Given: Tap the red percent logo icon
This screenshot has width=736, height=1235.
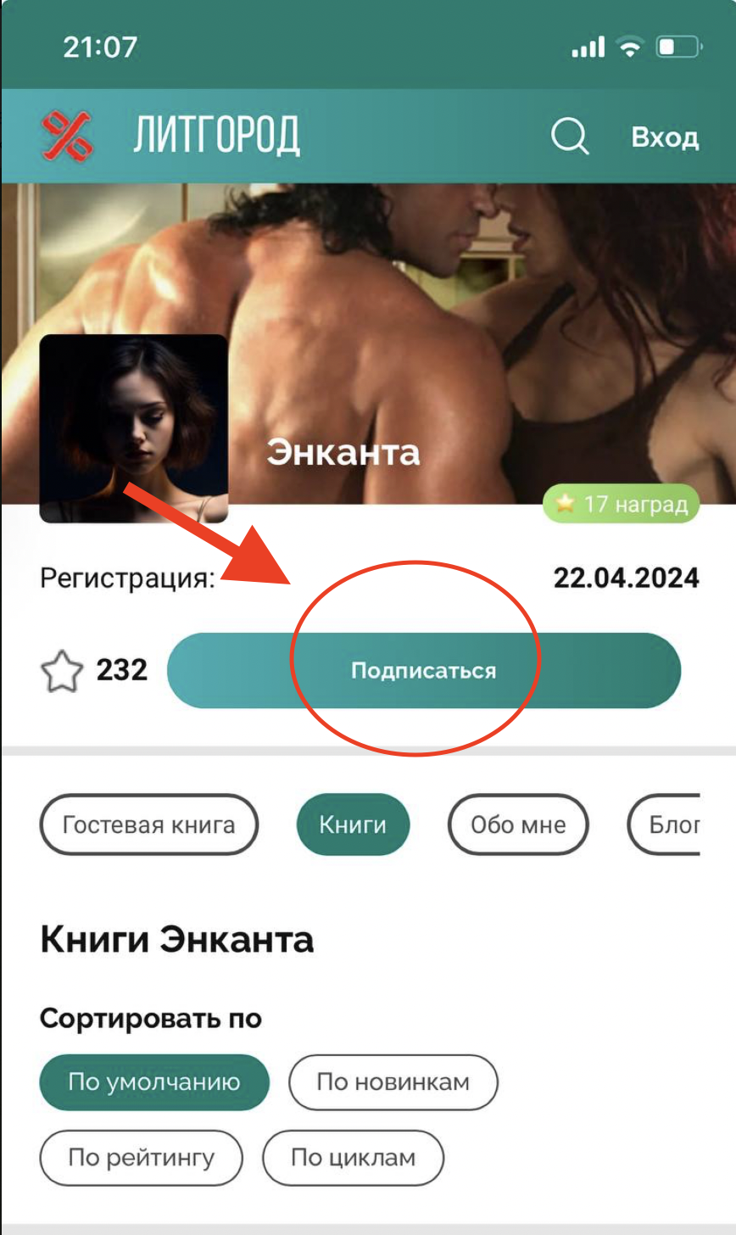Looking at the screenshot, I should [67, 136].
